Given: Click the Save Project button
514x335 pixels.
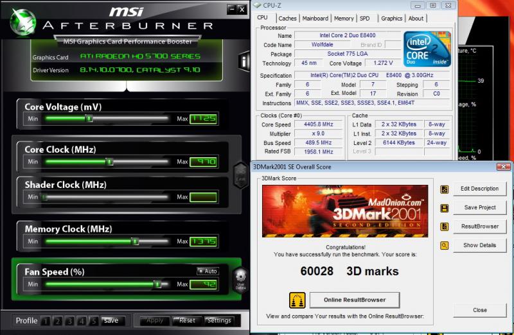Looking at the screenshot, I should (x=479, y=208).
